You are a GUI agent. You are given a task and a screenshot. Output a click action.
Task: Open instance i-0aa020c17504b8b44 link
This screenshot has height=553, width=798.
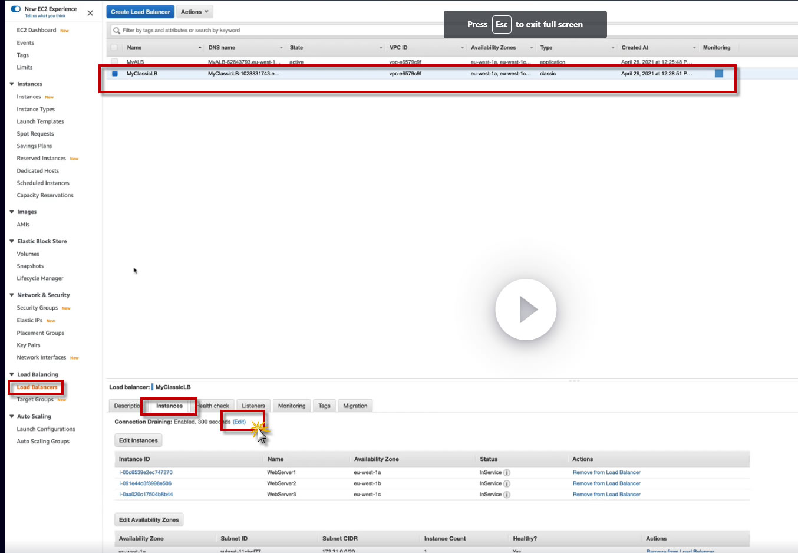coord(146,495)
